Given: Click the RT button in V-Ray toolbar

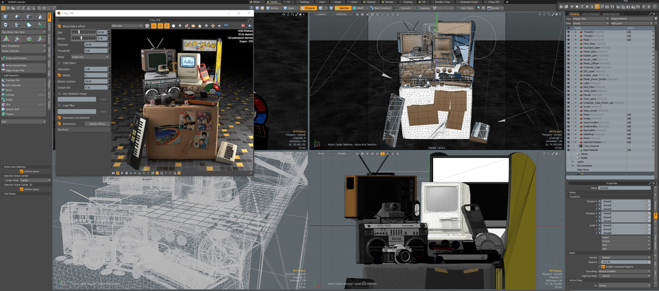Looking at the screenshot, I should (628, 7).
